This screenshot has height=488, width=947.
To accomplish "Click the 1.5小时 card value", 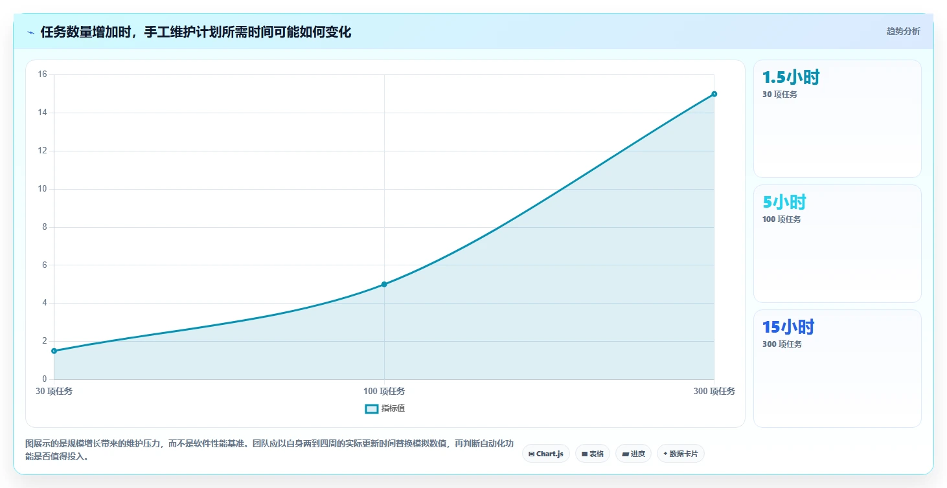I will [791, 77].
